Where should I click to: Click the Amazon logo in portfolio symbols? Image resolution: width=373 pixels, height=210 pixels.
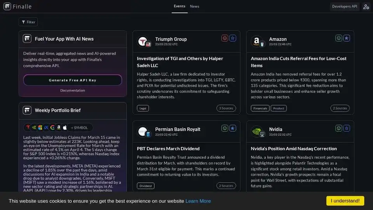click(59, 128)
